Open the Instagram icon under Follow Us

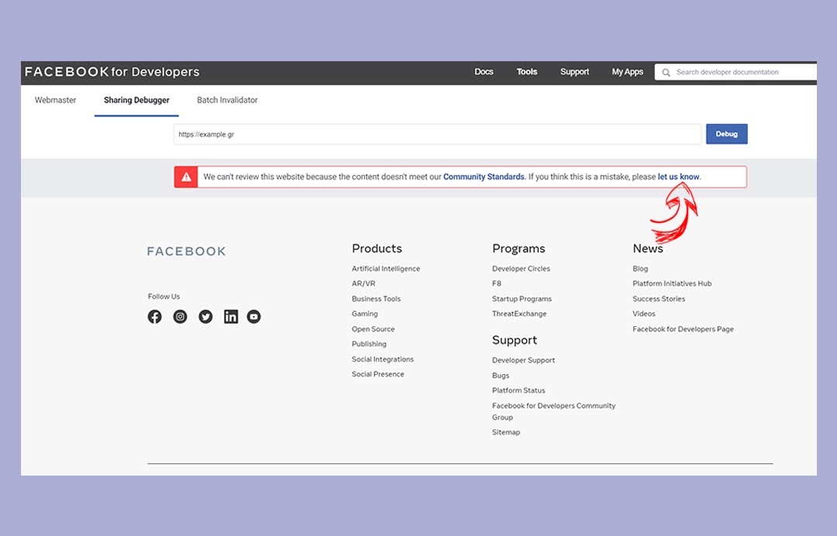(x=181, y=317)
